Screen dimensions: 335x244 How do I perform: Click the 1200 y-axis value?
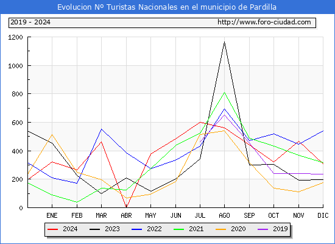(x=15, y=37)
